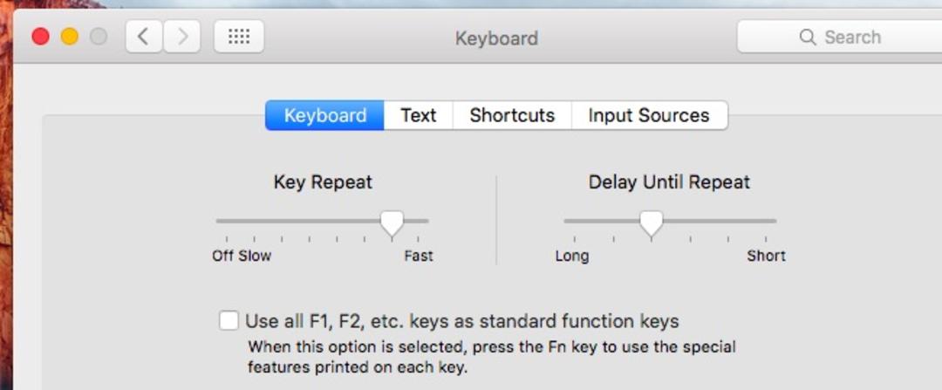Enable use F1, F2 keys as function keys

pyautogui.click(x=229, y=320)
